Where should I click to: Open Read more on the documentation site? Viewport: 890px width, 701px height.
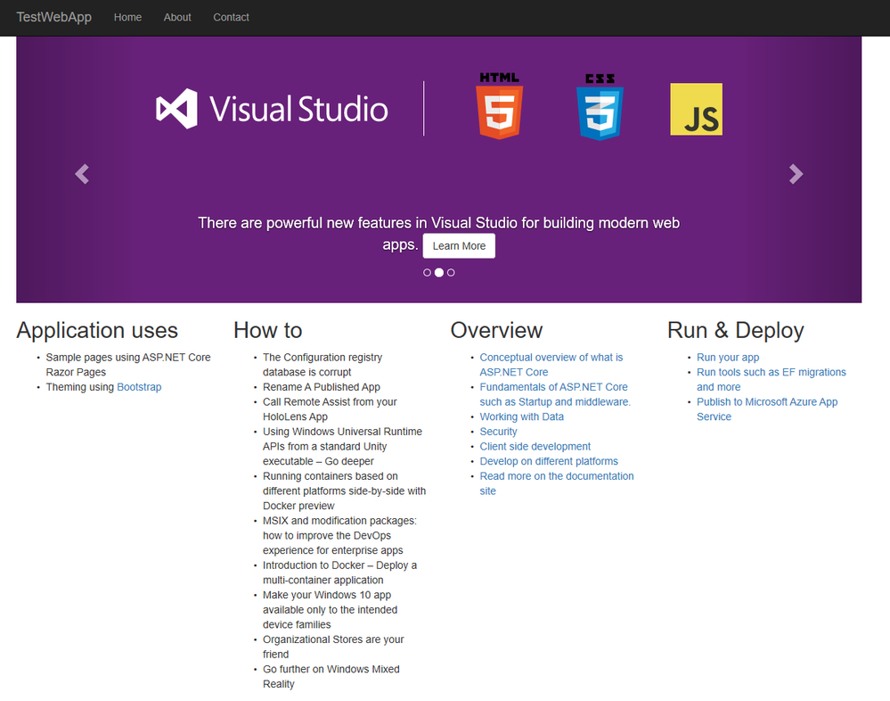click(x=557, y=483)
